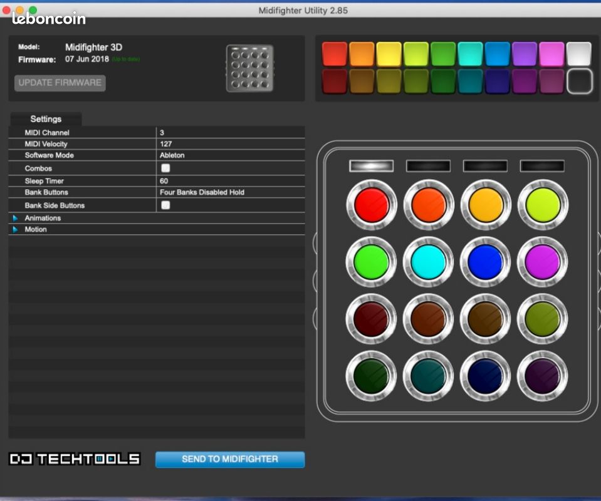The width and height of the screenshot is (601, 501).
Task: Click the Midifighter 3D device thumbnail
Action: pos(250,68)
